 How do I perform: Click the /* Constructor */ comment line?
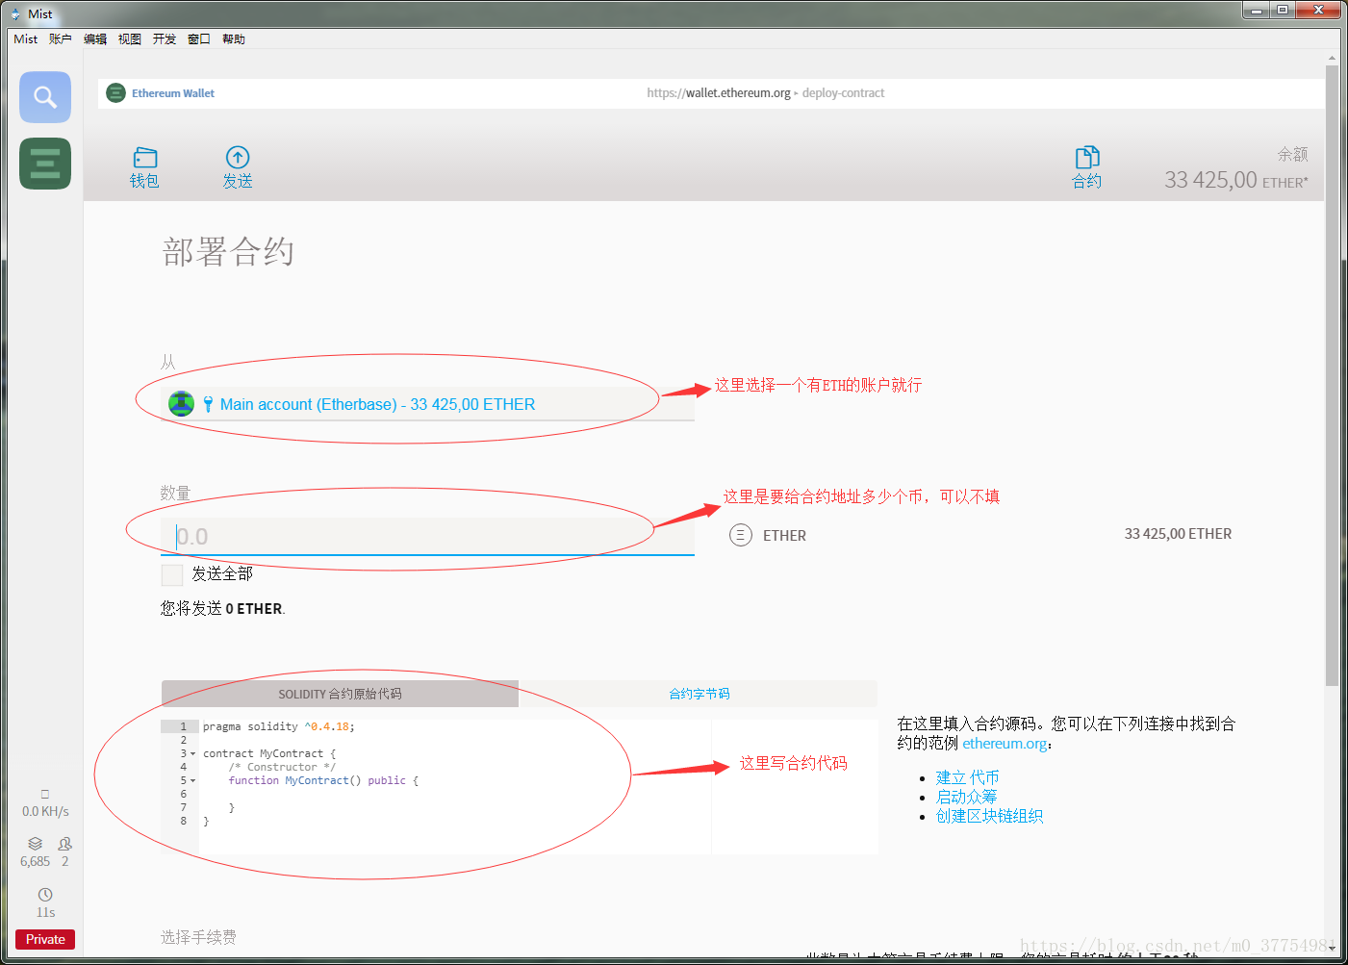(x=282, y=767)
